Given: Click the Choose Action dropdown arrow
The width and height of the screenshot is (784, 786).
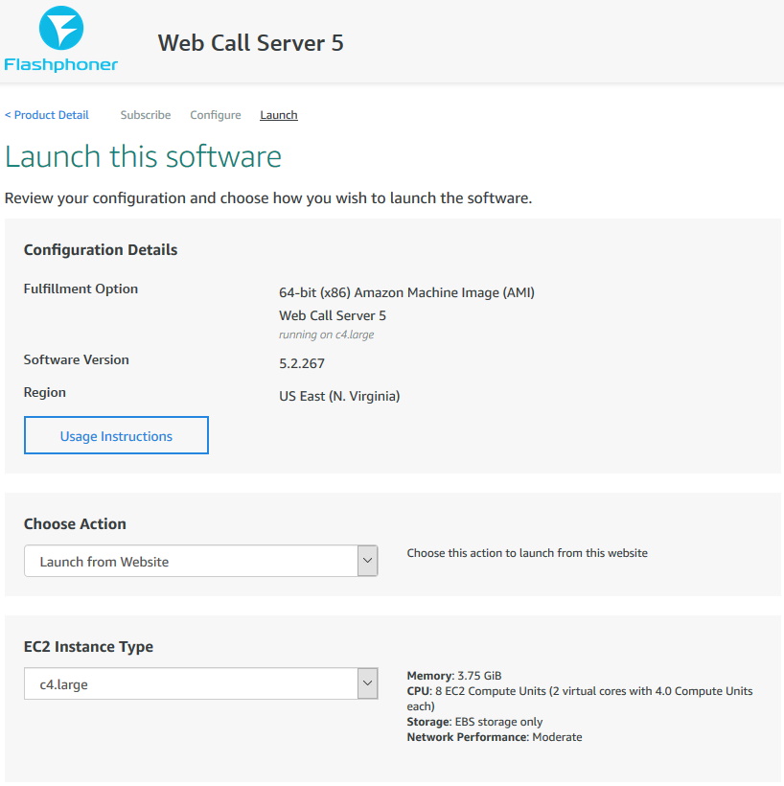Looking at the screenshot, I should (367, 562).
